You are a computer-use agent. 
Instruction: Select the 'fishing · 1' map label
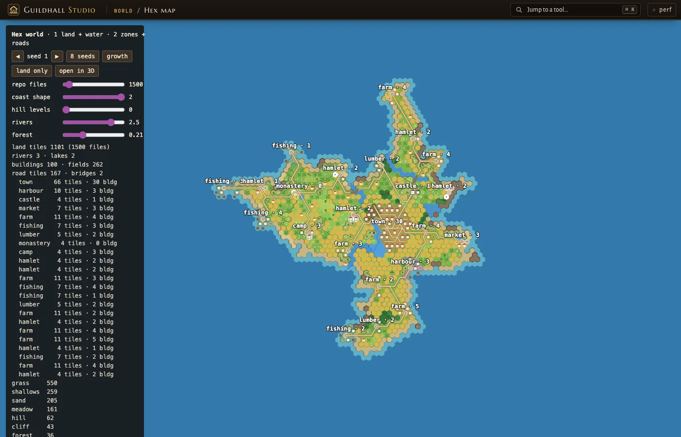coord(291,146)
